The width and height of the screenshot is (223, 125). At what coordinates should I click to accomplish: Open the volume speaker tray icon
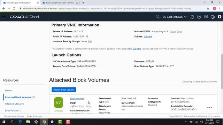(x=201, y=122)
